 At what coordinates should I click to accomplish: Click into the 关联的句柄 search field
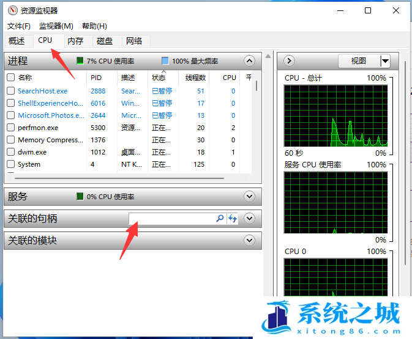(171, 218)
